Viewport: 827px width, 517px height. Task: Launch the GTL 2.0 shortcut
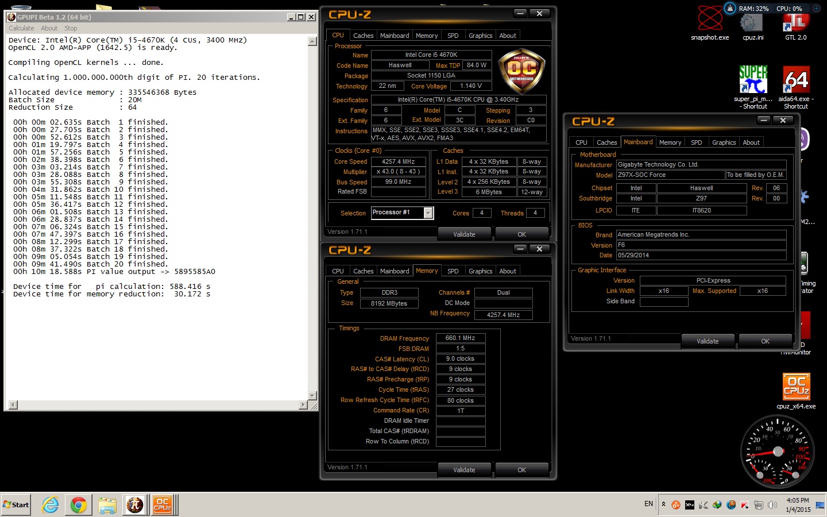point(795,26)
